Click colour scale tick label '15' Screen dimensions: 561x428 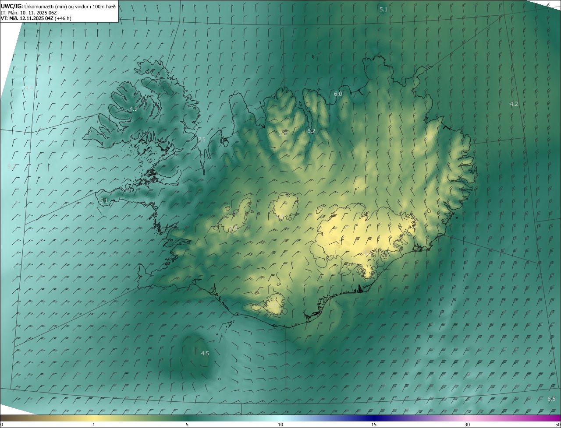[374, 424]
